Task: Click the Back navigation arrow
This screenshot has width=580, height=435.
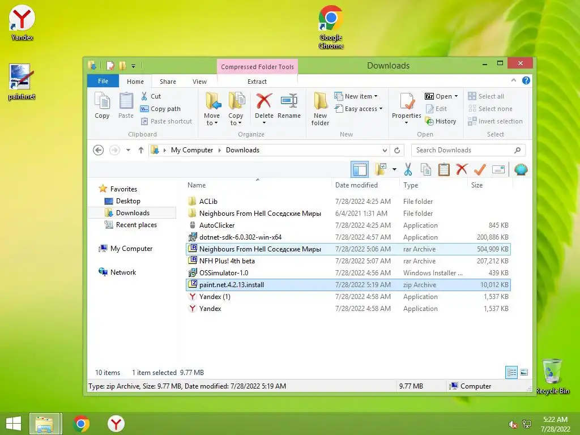Action: pyautogui.click(x=98, y=150)
